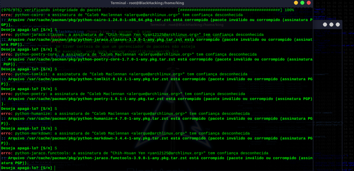The height and width of the screenshot is (171, 354).
Task: Click the '100%' progress value
Action: (x=289, y=10)
